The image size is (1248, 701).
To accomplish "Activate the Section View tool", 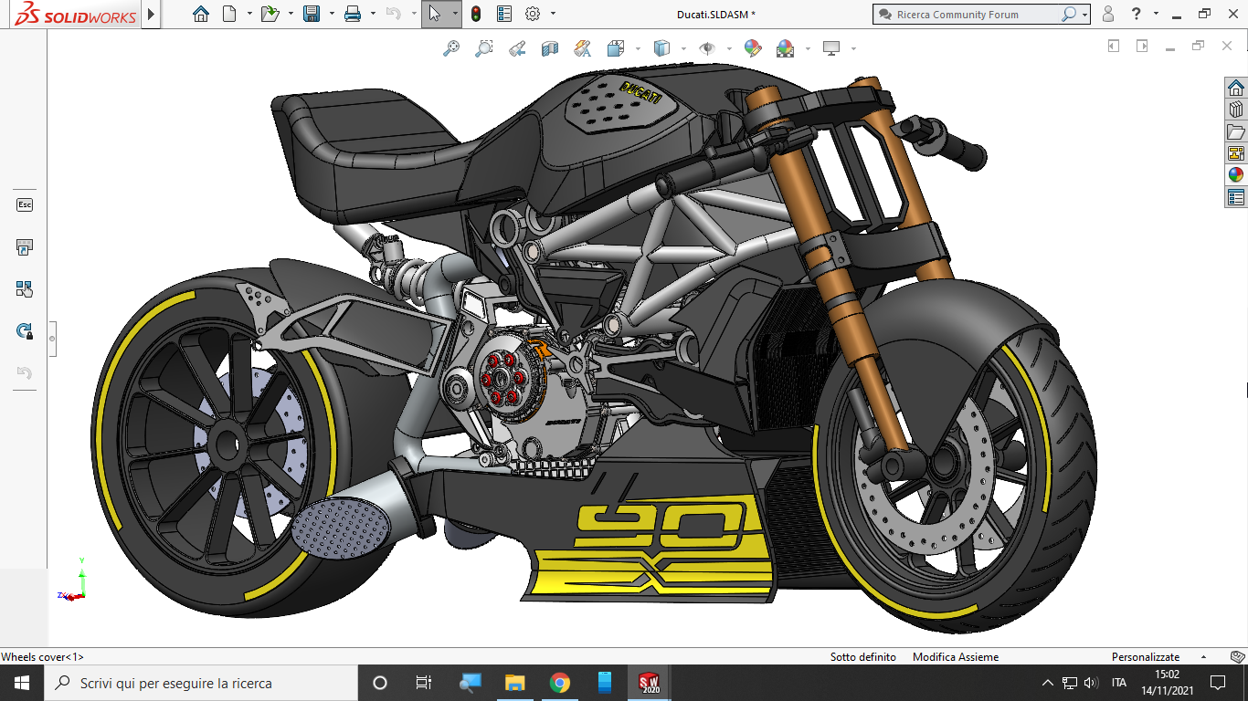I will (x=550, y=48).
